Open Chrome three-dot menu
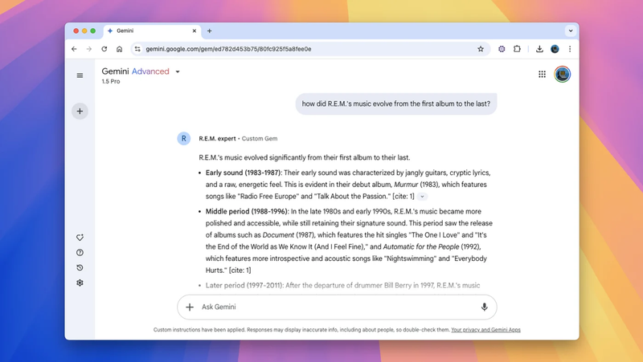Screen dimensions: 643x362 570,49
